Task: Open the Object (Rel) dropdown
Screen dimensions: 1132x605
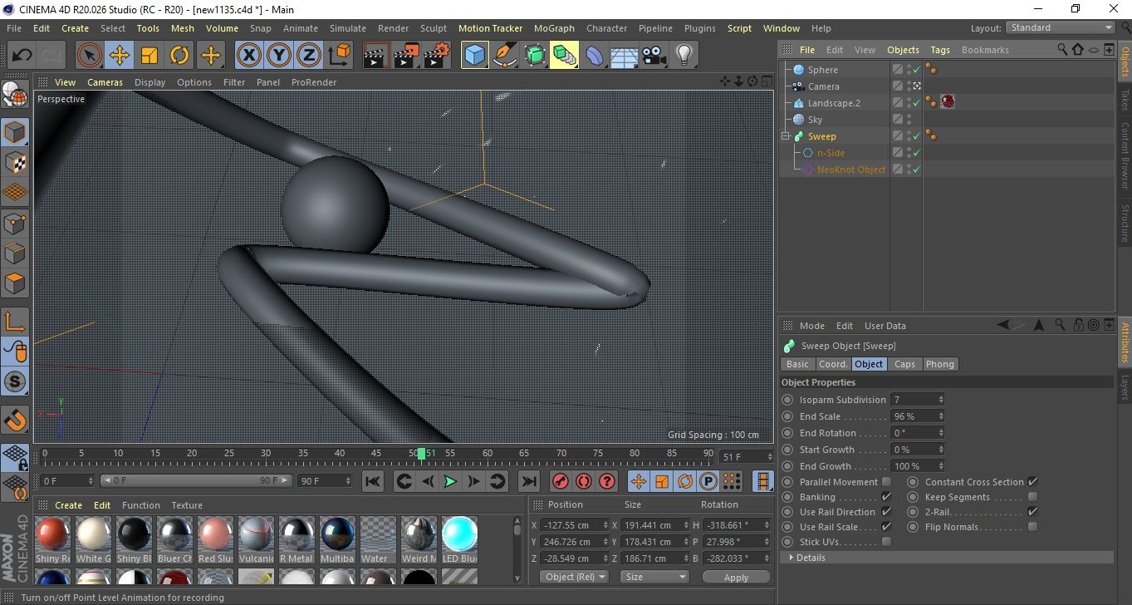Action: click(574, 577)
